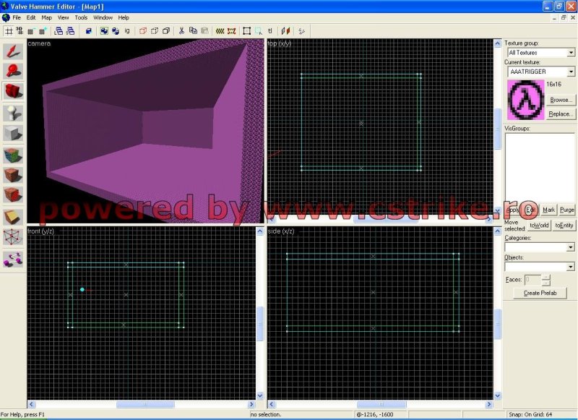Toggle ignore groups 'ig' button

point(128,31)
